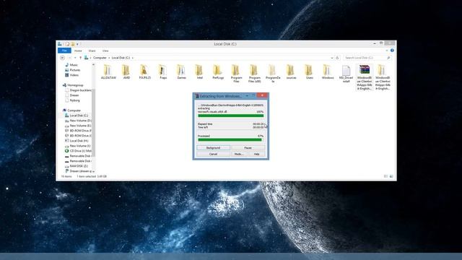Switch to details view icon in status bar
Viewport: 462px width, 260px height.
point(385,176)
